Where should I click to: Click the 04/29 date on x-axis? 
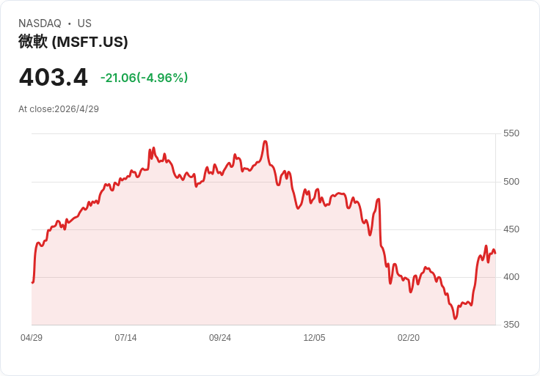[32, 338]
